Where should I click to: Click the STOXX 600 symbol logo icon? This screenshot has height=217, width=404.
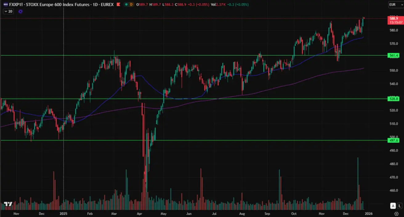[6, 5]
